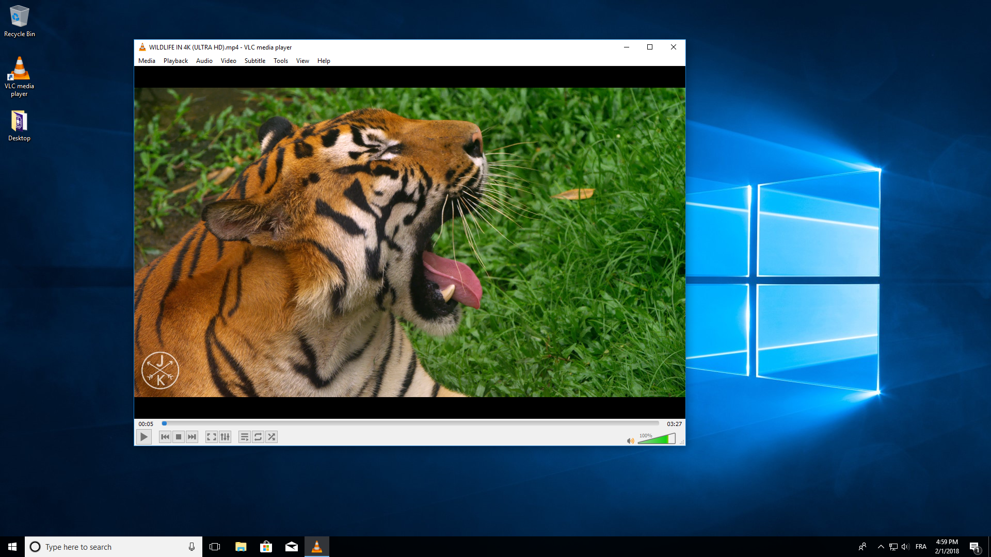Screen dimensions: 991x557
Task: Skip to the next media item
Action: (x=191, y=436)
